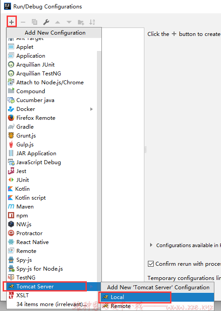
Task: Click the plus Add New Configuration button
Action: 12,22
